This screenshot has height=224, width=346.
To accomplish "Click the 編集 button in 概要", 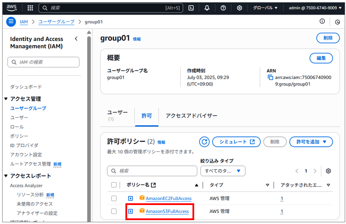I will [x=321, y=58].
